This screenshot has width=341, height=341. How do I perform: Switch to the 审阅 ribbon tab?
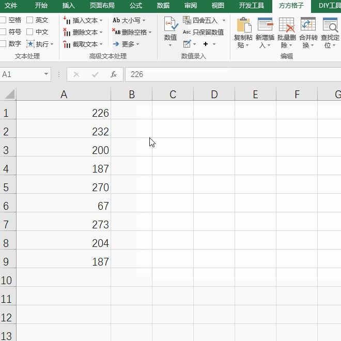pyautogui.click(x=191, y=6)
